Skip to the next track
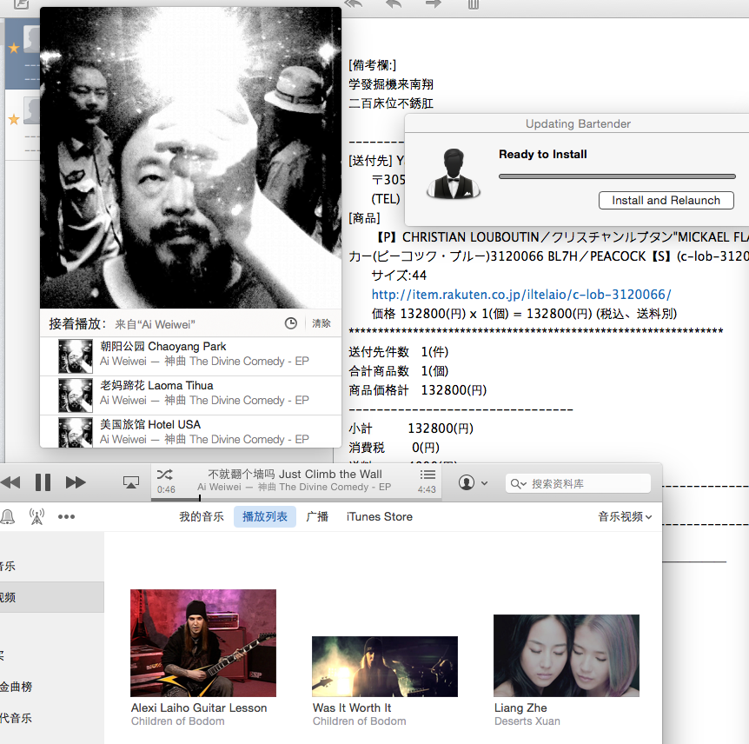 (76, 482)
